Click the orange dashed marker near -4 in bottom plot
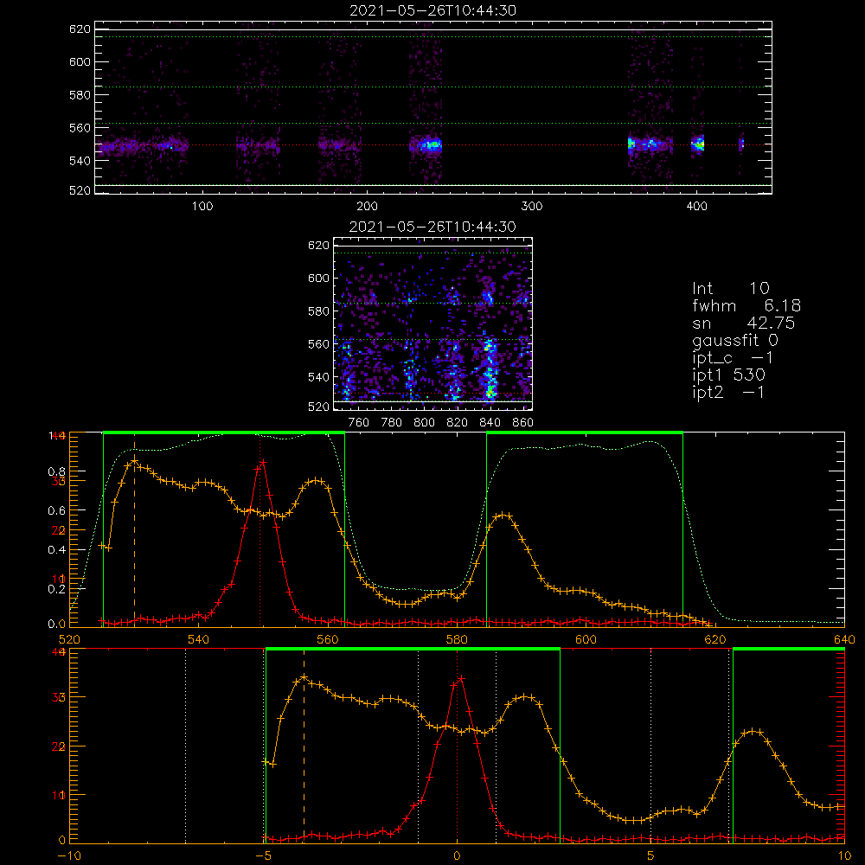The width and height of the screenshot is (865, 865). click(304, 746)
